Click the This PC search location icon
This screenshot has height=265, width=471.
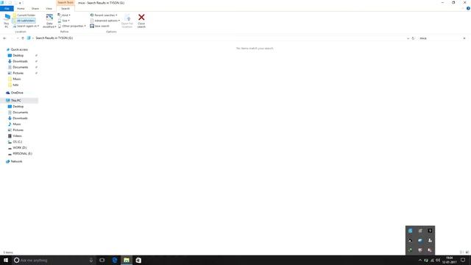tap(7, 18)
